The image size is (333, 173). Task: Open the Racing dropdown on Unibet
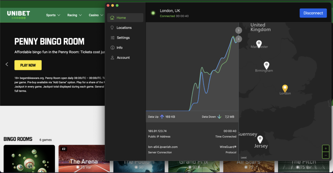click(x=74, y=15)
